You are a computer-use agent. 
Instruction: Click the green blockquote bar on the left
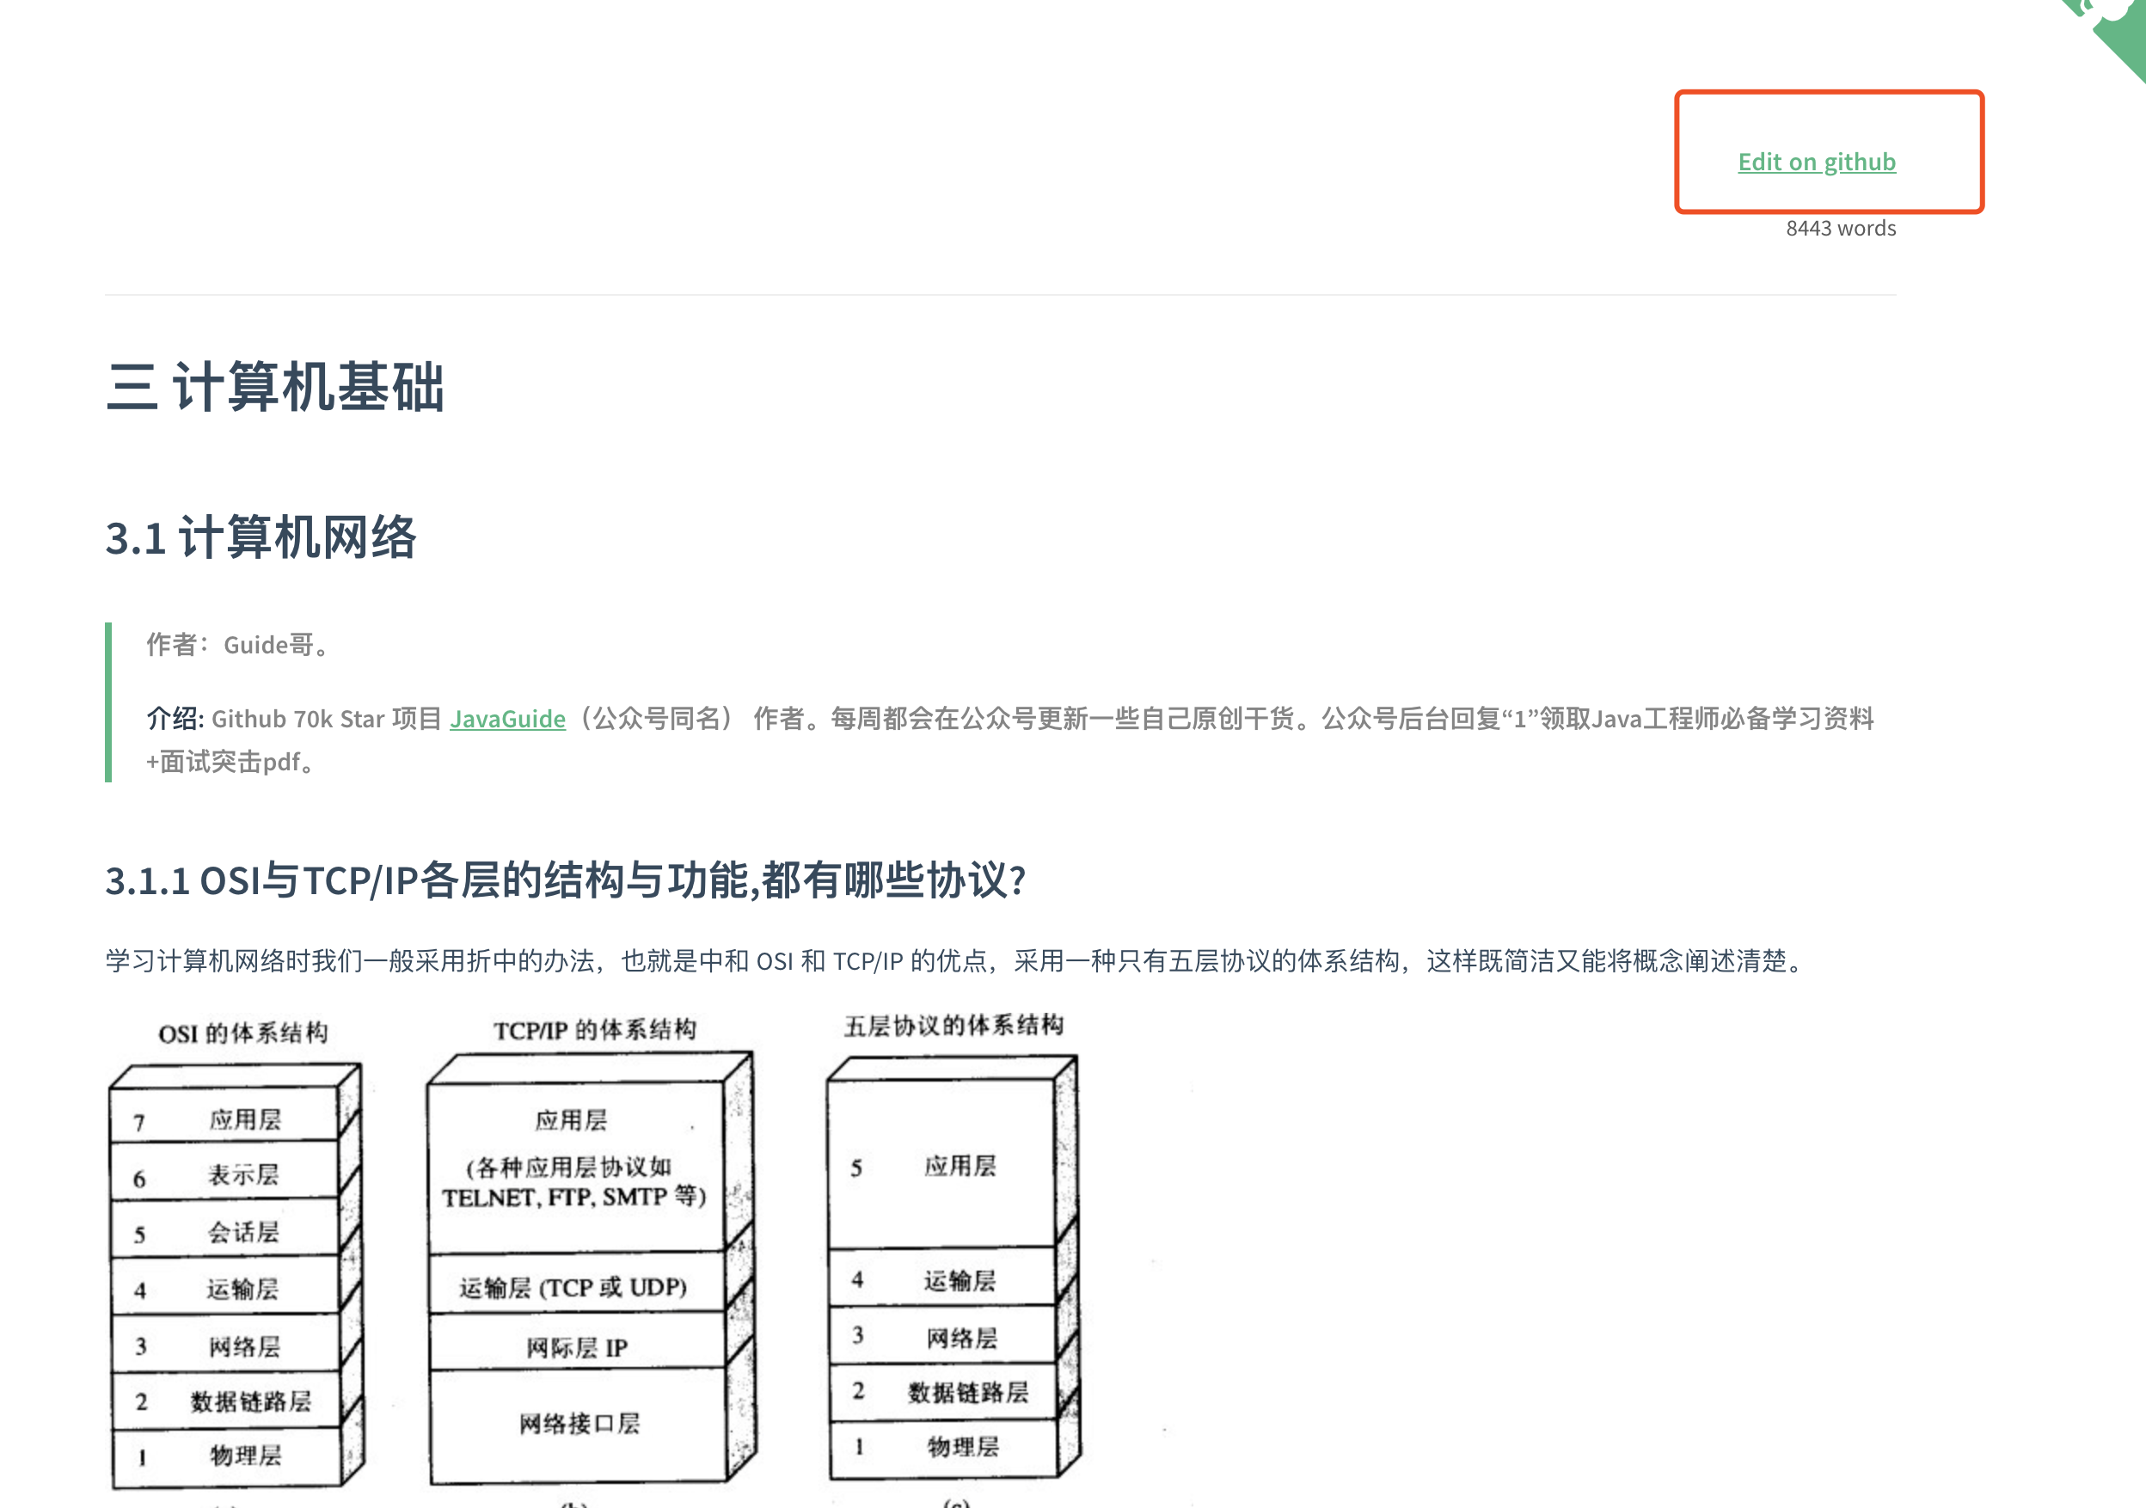[x=108, y=702]
